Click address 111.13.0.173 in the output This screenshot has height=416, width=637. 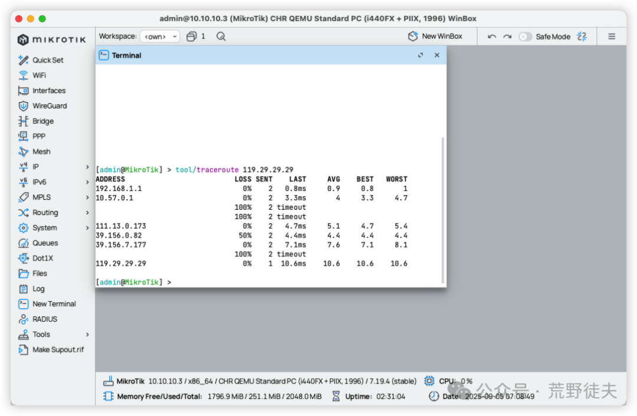(x=121, y=226)
